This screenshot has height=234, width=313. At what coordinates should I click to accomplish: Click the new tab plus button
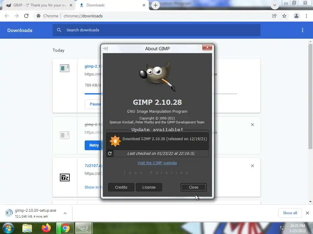coord(156,5)
